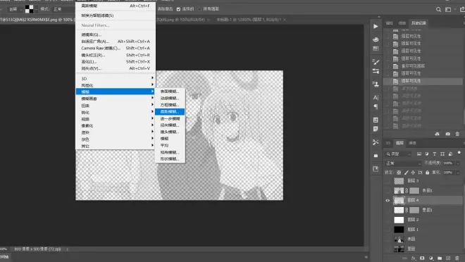Create new layer plus icon
Viewport: 465px width, 262px height.
point(448,258)
